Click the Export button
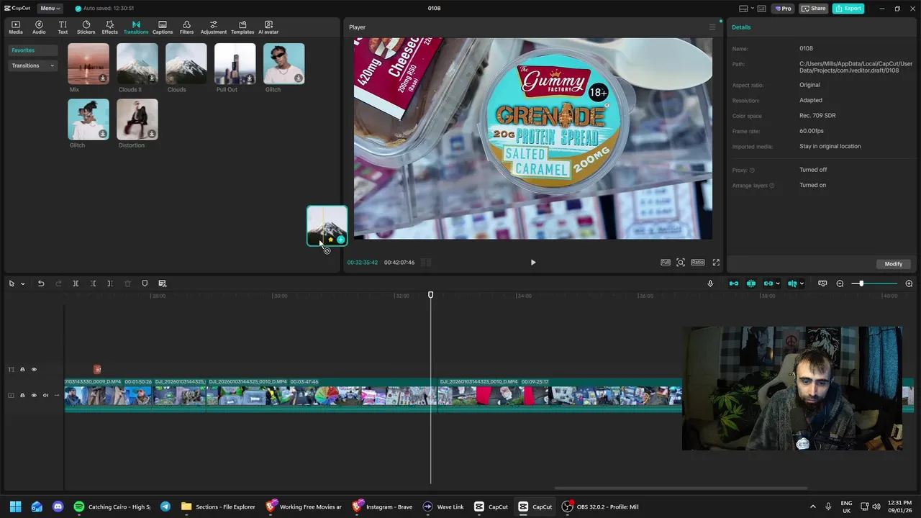Screen dimensions: 921x518 848,9
